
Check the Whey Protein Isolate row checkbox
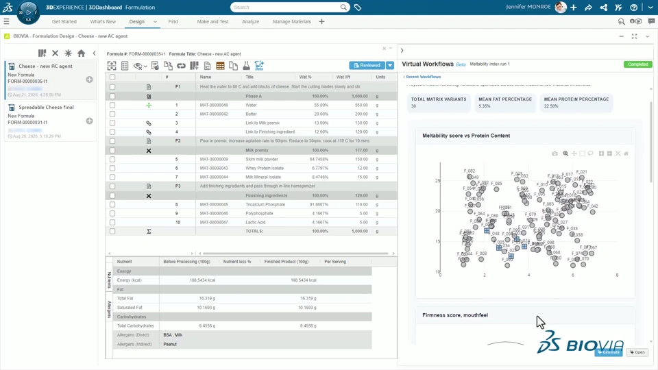pos(112,169)
